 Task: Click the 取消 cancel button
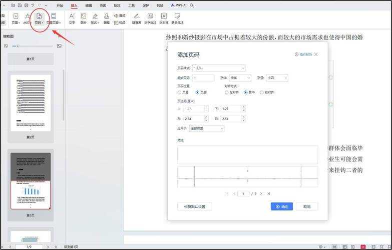[307, 206]
